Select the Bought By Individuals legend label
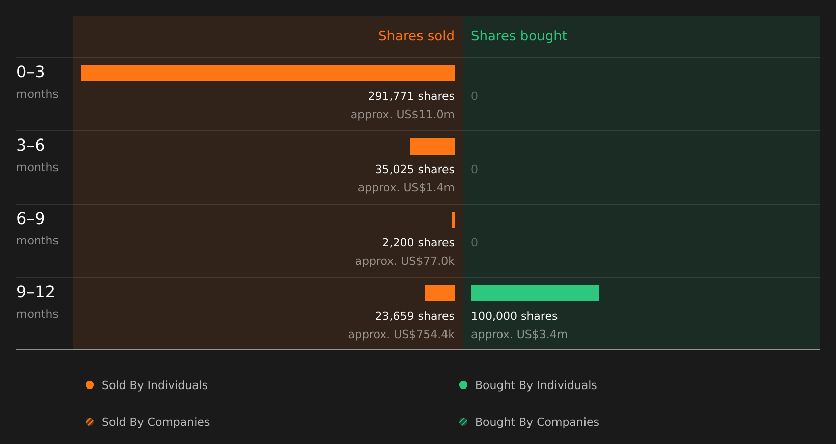836x444 pixels. [536, 385]
